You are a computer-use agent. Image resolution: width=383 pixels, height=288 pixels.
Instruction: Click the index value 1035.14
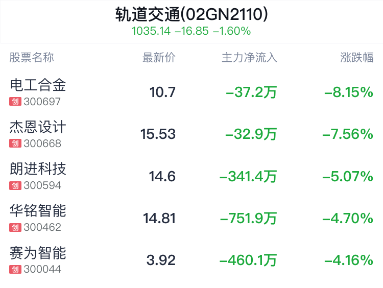click(x=151, y=31)
